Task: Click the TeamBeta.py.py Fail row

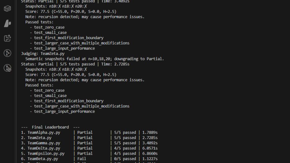Action: 42,159
